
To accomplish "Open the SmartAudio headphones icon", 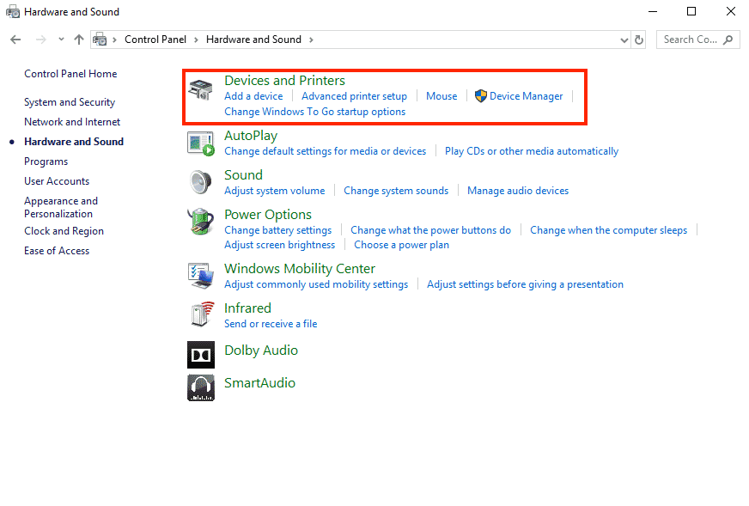I will point(201,387).
